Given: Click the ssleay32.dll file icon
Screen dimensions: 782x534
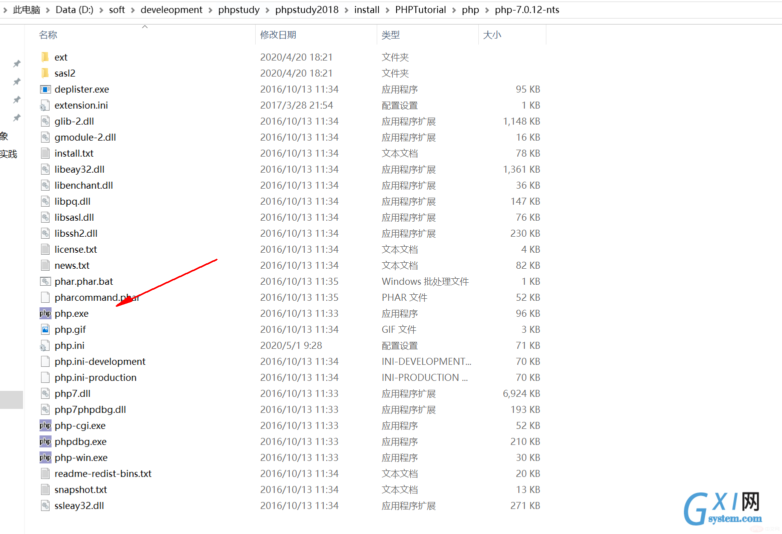Looking at the screenshot, I should tap(45, 505).
